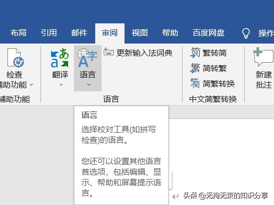Open the 布局 ribbon tab
The width and height of the screenshot is (274, 205).
click(19, 33)
